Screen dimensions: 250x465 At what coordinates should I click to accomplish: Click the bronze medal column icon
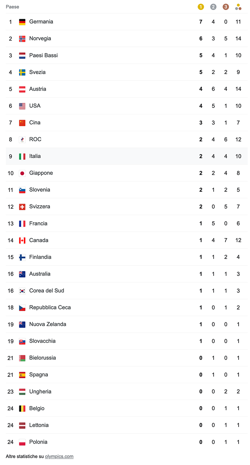(x=226, y=7)
